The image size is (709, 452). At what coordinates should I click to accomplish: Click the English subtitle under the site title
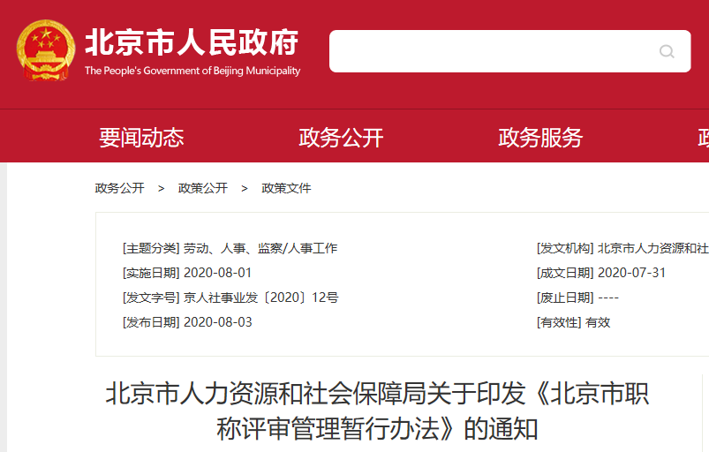(x=192, y=71)
